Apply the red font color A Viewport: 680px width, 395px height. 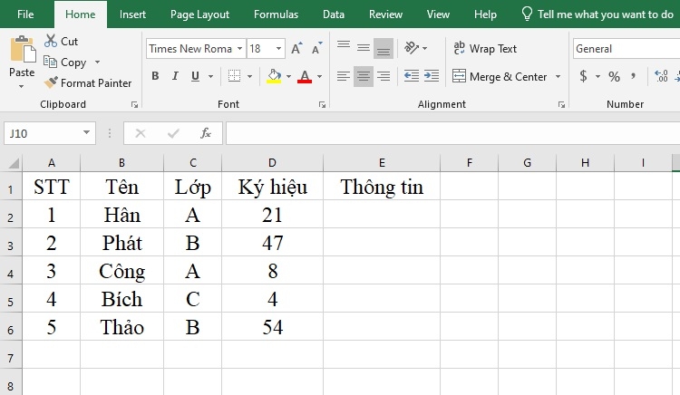click(305, 76)
